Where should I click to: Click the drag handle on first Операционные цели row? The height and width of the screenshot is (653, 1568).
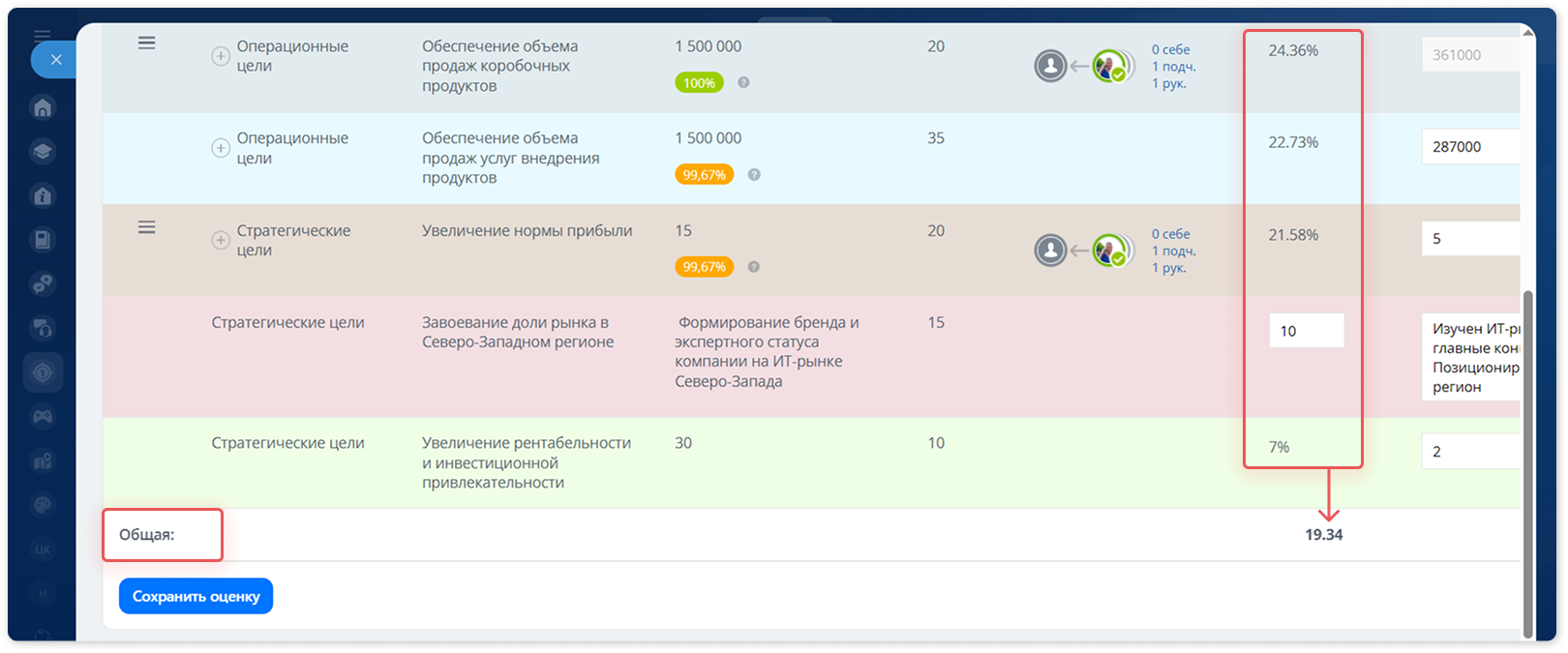(x=146, y=43)
